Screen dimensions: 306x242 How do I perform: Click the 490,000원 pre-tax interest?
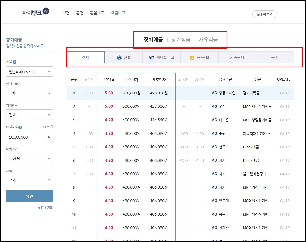[x=131, y=120]
